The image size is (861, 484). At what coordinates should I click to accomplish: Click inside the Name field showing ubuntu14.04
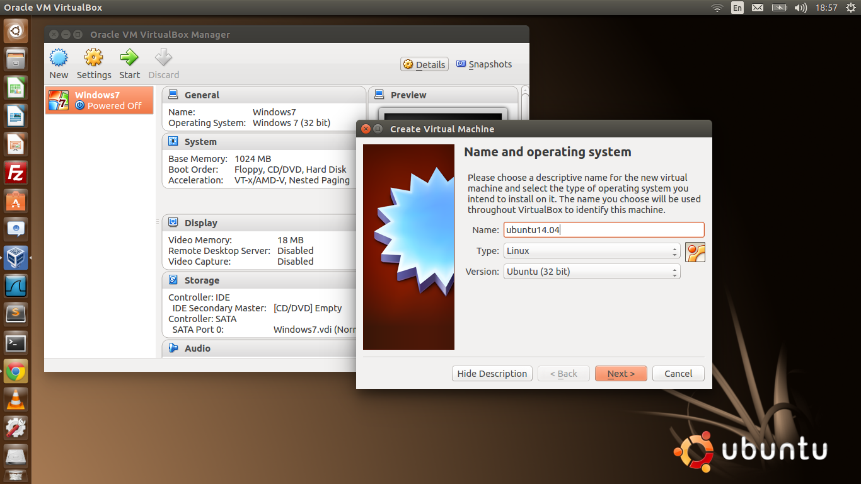point(603,229)
